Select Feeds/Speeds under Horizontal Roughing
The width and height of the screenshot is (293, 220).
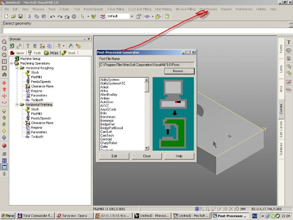tap(41, 82)
